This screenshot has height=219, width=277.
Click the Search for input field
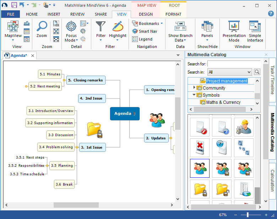click(234, 64)
